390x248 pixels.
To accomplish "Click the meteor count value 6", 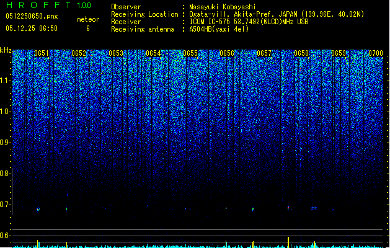I will click(x=88, y=29).
